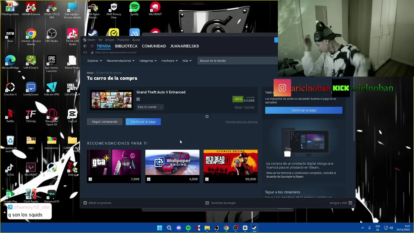Open TikTok LIVE Studio desktop icon
Screen dimensions: 414x233
(72, 37)
